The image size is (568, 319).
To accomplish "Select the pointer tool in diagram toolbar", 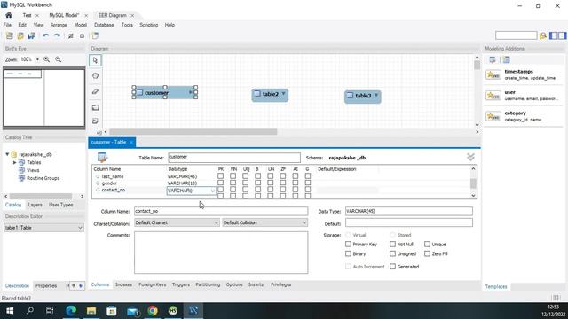I will click(x=95, y=60).
